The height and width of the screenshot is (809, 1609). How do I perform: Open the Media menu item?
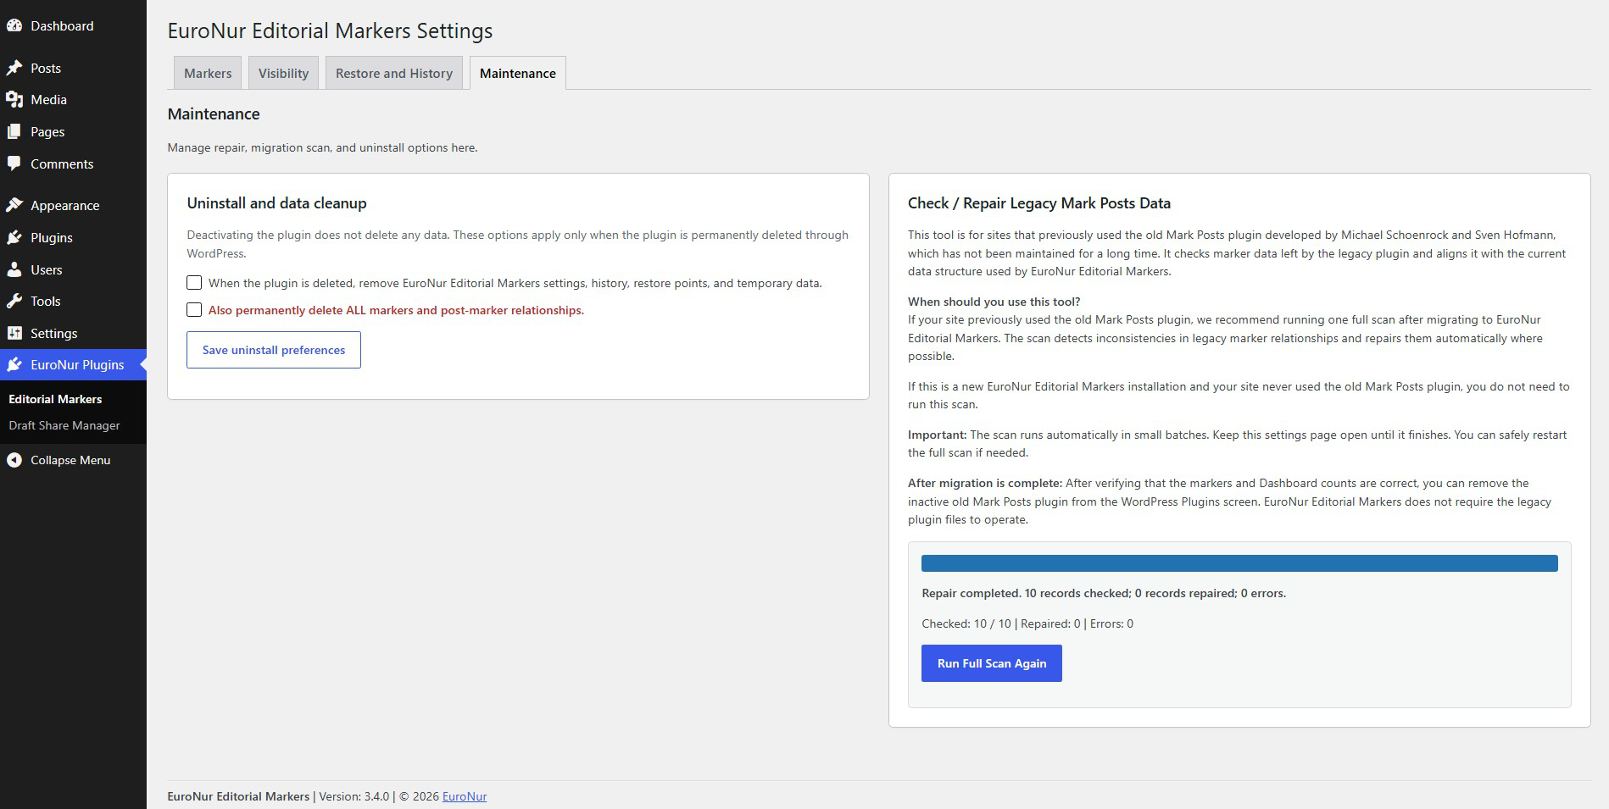[73, 100]
